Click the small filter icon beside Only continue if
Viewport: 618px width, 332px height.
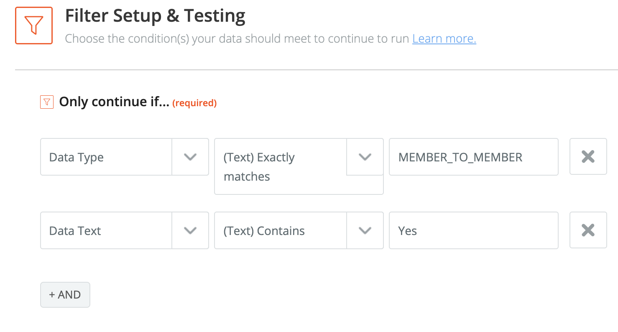[47, 102]
